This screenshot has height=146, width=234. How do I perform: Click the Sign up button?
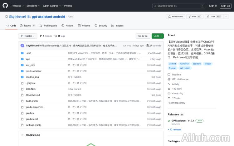[225, 6]
